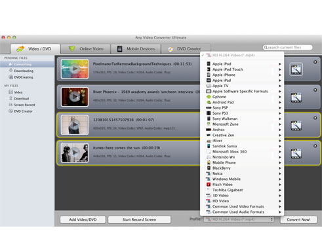The height and width of the screenshot is (243, 322).
Task: Remove the River Phoenix video from the list
Action: pos(315,90)
